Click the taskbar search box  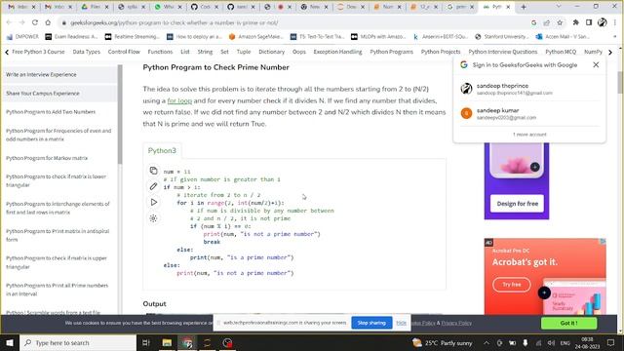tap(78, 342)
